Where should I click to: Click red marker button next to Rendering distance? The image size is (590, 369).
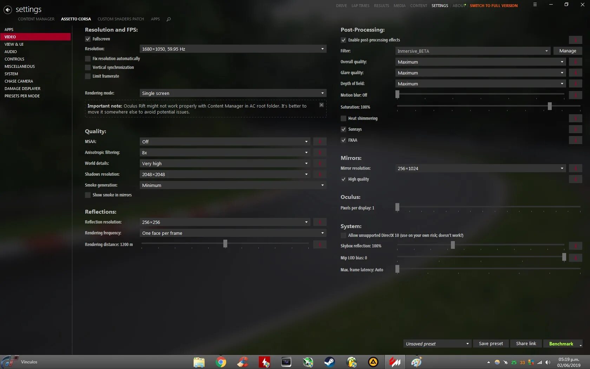320,244
